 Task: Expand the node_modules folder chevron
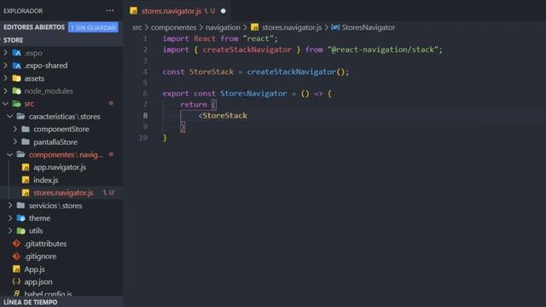click(x=5, y=91)
